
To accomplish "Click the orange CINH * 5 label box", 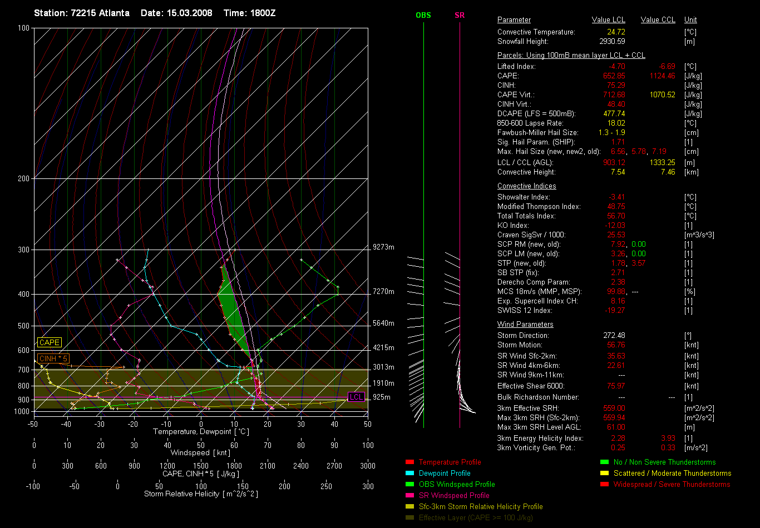I will point(53,358).
